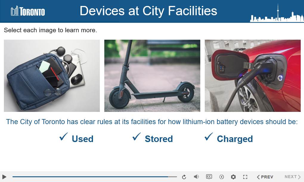Go back using the PREV button
Screen dimensions: 304x182
pos(265,177)
